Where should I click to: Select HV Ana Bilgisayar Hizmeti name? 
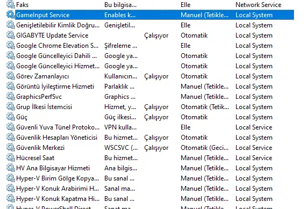coord(53,168)
